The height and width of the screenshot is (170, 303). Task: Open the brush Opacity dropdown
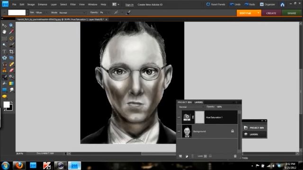coord(108,13)
